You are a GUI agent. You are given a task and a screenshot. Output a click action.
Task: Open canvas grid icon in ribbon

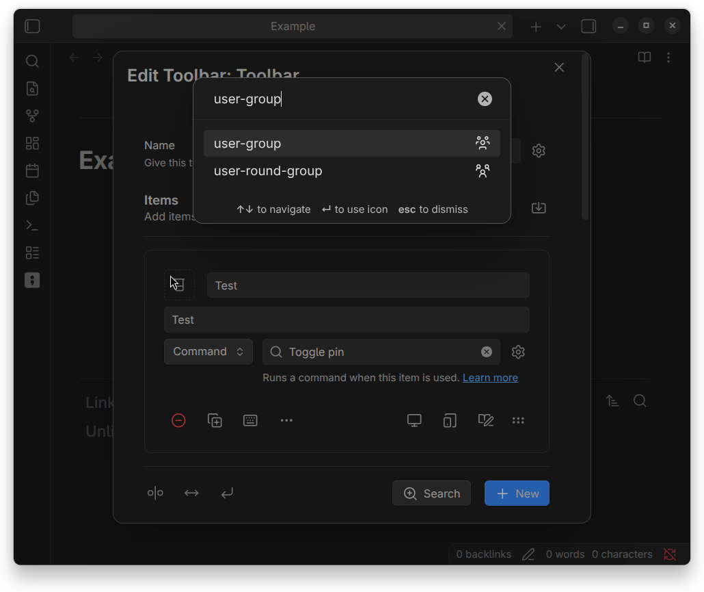point(32,144)
